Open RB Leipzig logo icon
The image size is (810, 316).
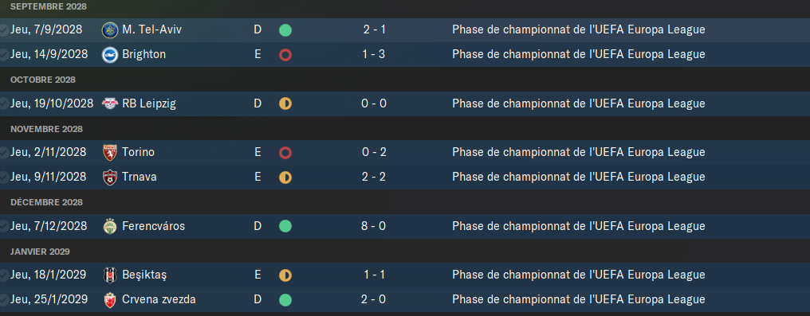(x=110, y=103)
